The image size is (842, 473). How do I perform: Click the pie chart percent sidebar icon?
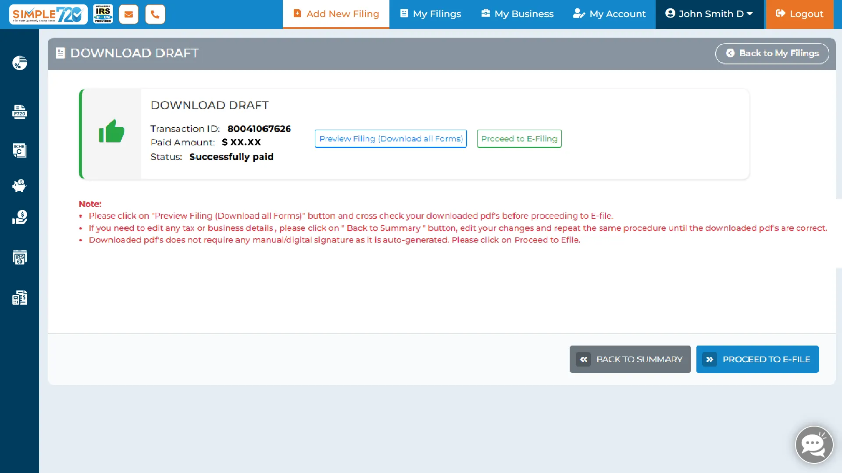(x=19, y=63)
